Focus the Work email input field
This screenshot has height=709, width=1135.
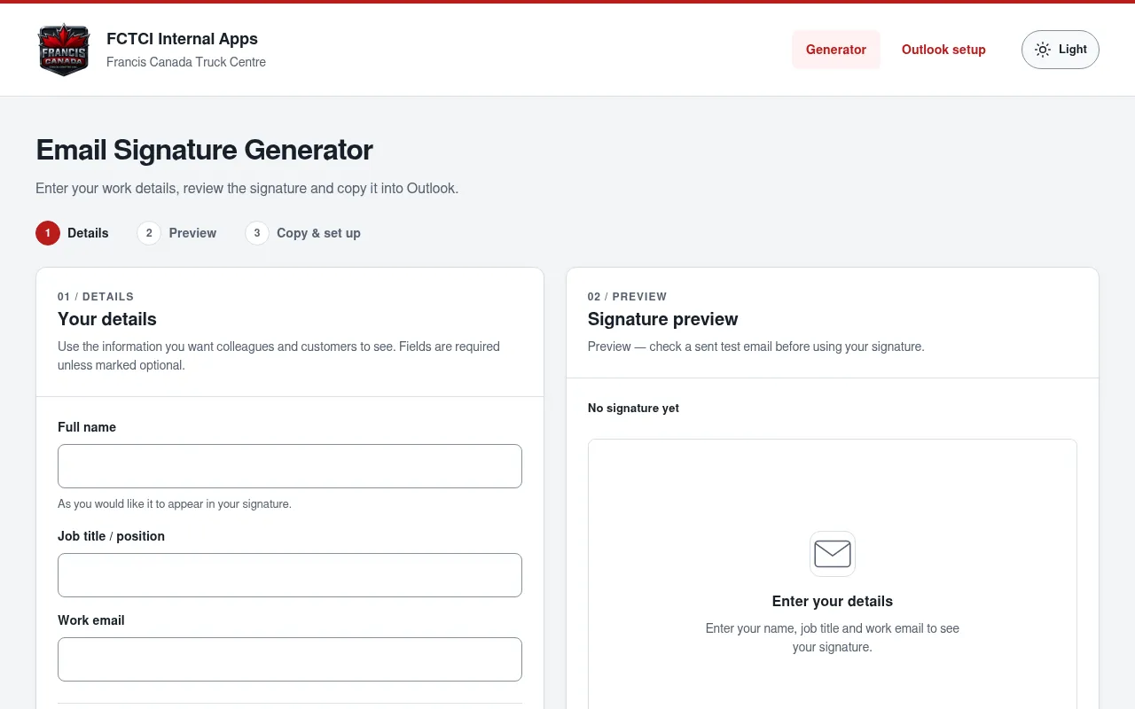pos(290,659)
